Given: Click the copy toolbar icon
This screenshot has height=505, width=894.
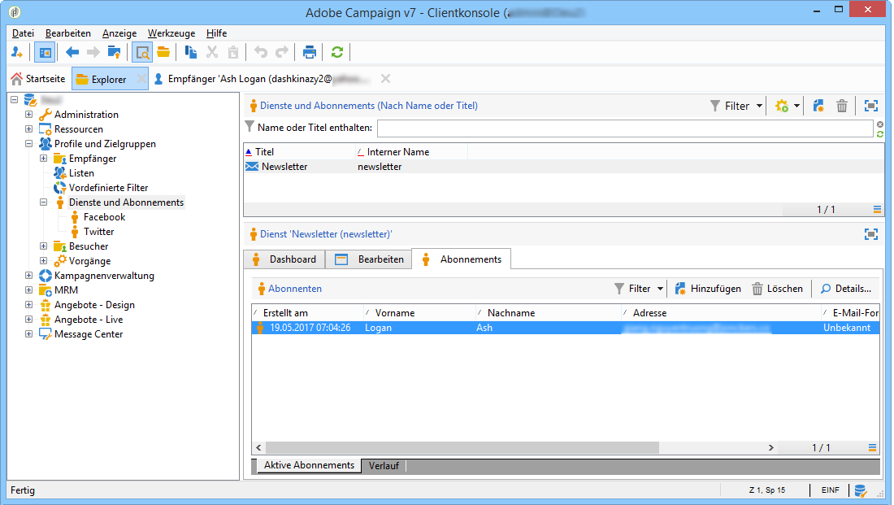Looking at the screenshot, I should pos(191,53).
